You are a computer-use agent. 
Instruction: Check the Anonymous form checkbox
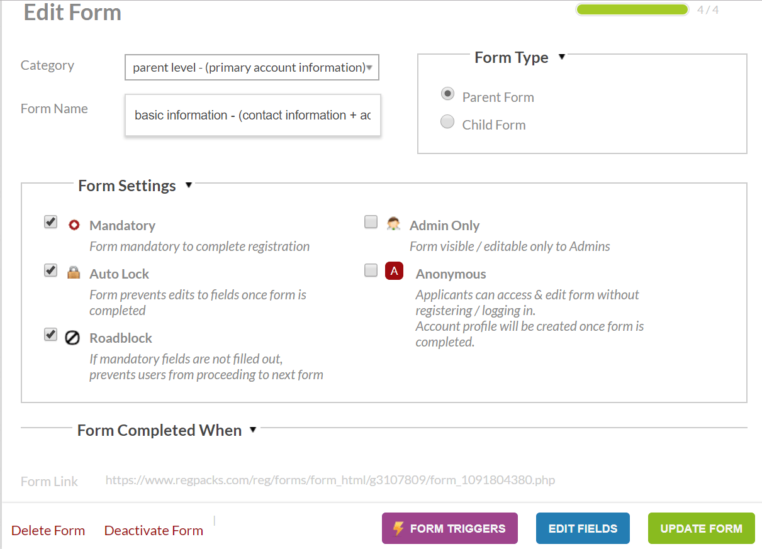pyautogui.click(x=371, y=270)
